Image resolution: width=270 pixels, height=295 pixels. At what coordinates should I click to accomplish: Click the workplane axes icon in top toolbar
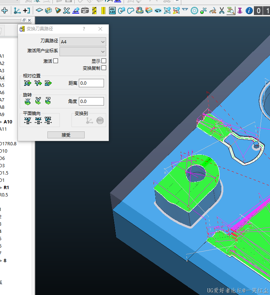(x=17, y=11)
